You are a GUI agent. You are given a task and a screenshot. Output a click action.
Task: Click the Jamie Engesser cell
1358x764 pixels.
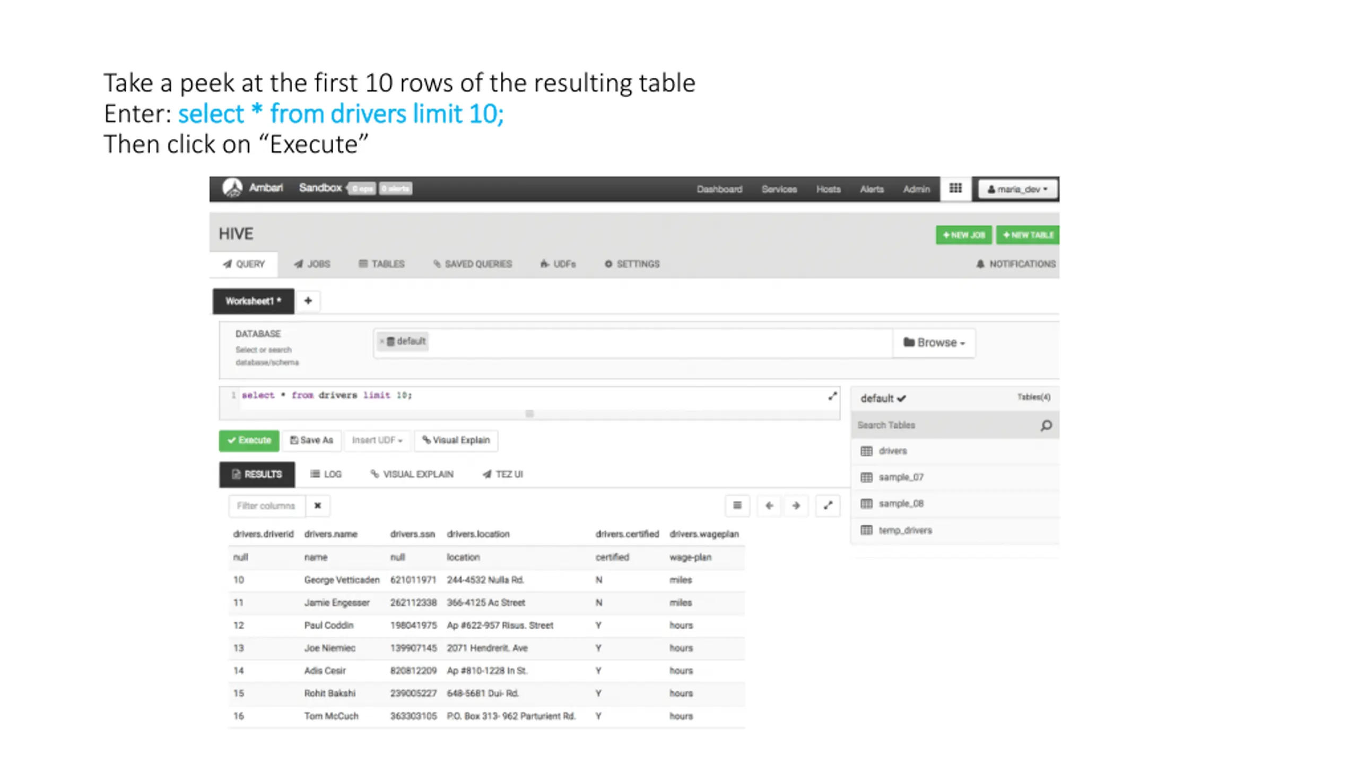337,603
